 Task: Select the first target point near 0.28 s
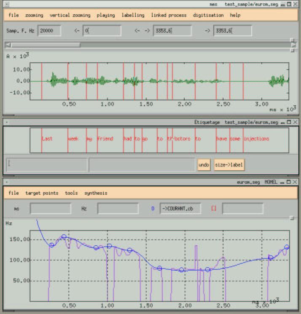[x=51, y=245]
